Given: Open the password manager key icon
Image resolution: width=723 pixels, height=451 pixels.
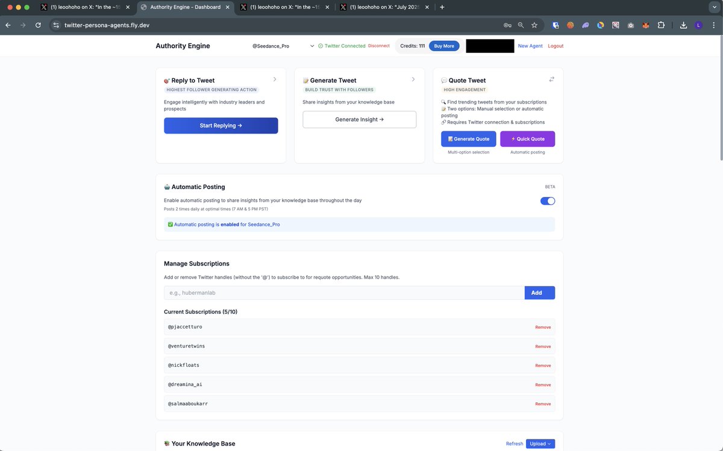Looking at the screenshot, I should click(x=507, y=25).
